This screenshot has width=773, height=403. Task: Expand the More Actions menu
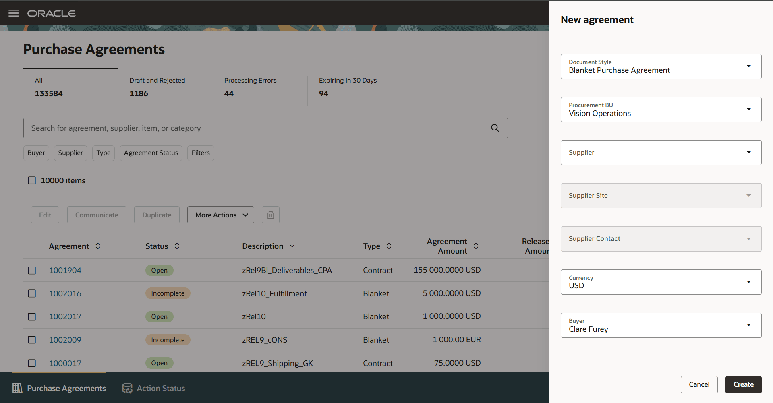(221, 215)
